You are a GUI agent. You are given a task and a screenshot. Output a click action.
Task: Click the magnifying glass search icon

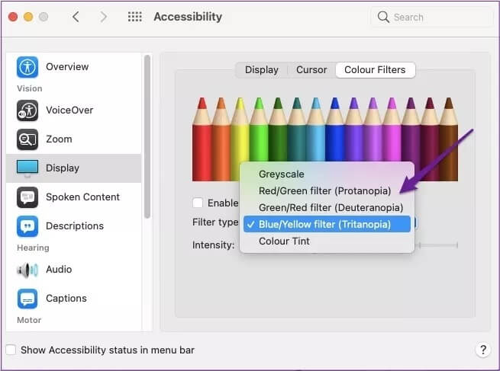click(x=383, y=17)
